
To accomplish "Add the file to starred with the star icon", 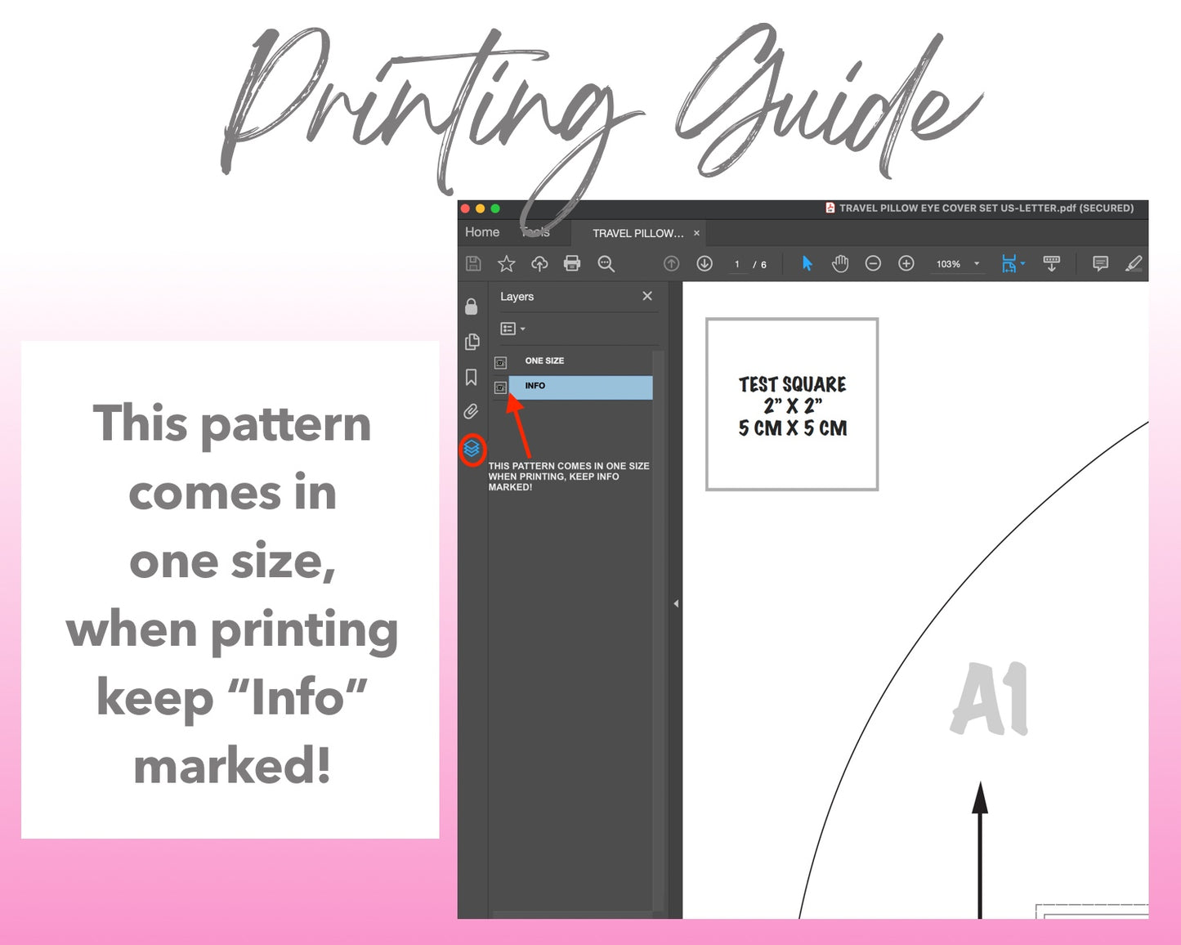I will click(507, 263).
